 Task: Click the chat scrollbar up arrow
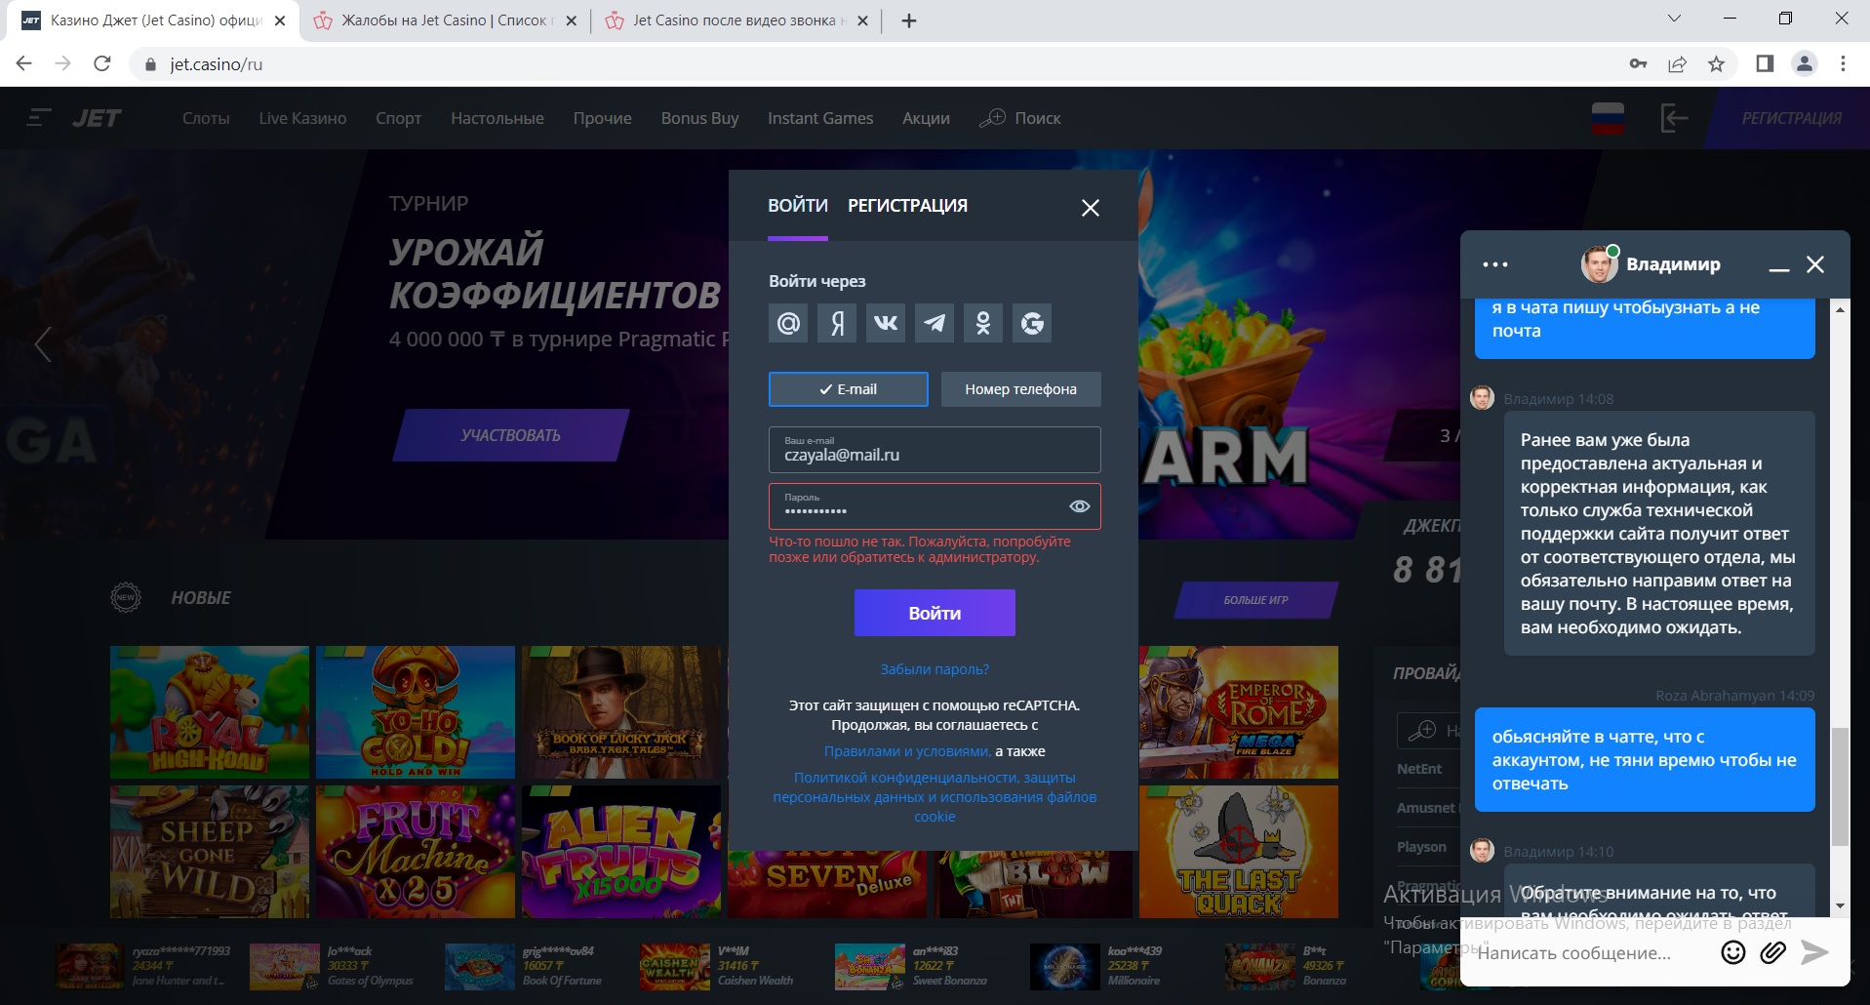[x=1840, y=310]
